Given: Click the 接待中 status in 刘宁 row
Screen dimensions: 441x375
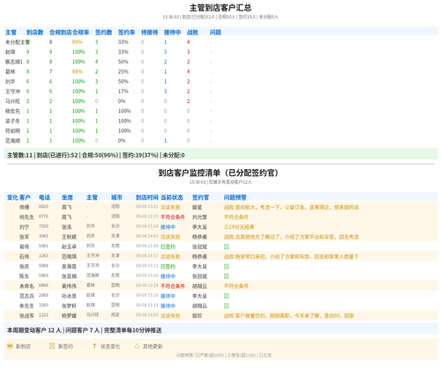Looking at the screenshot, I should coord(168,227).
